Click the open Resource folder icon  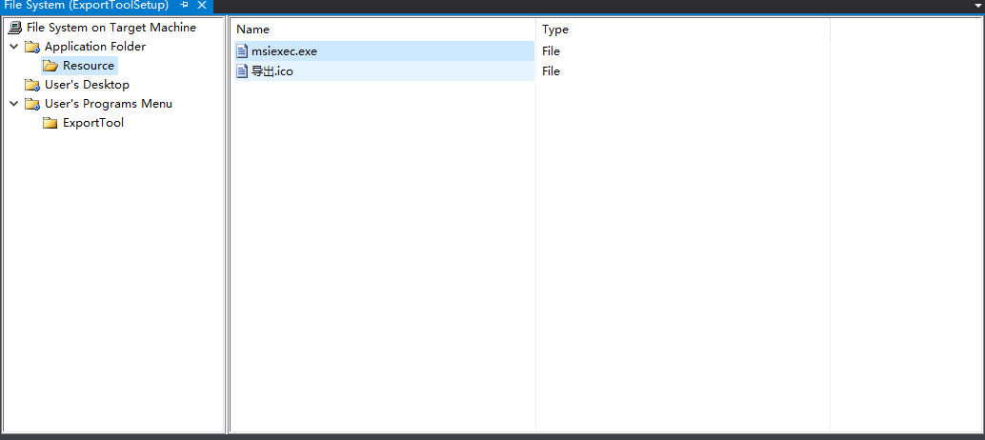click(50, 66)
